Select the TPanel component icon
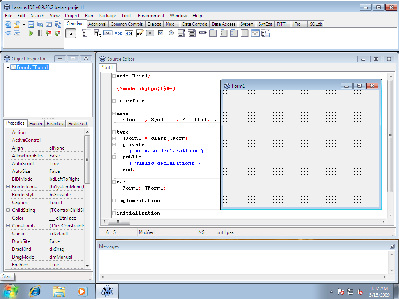Image resolution: width=399 pixels, height=299 pixels. tap(245, 33)
